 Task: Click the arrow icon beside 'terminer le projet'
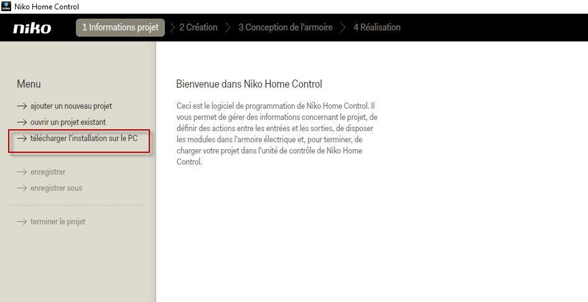22,222
